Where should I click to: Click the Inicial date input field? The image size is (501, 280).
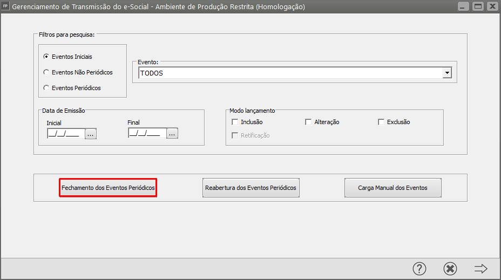click(x=65, y=134)
